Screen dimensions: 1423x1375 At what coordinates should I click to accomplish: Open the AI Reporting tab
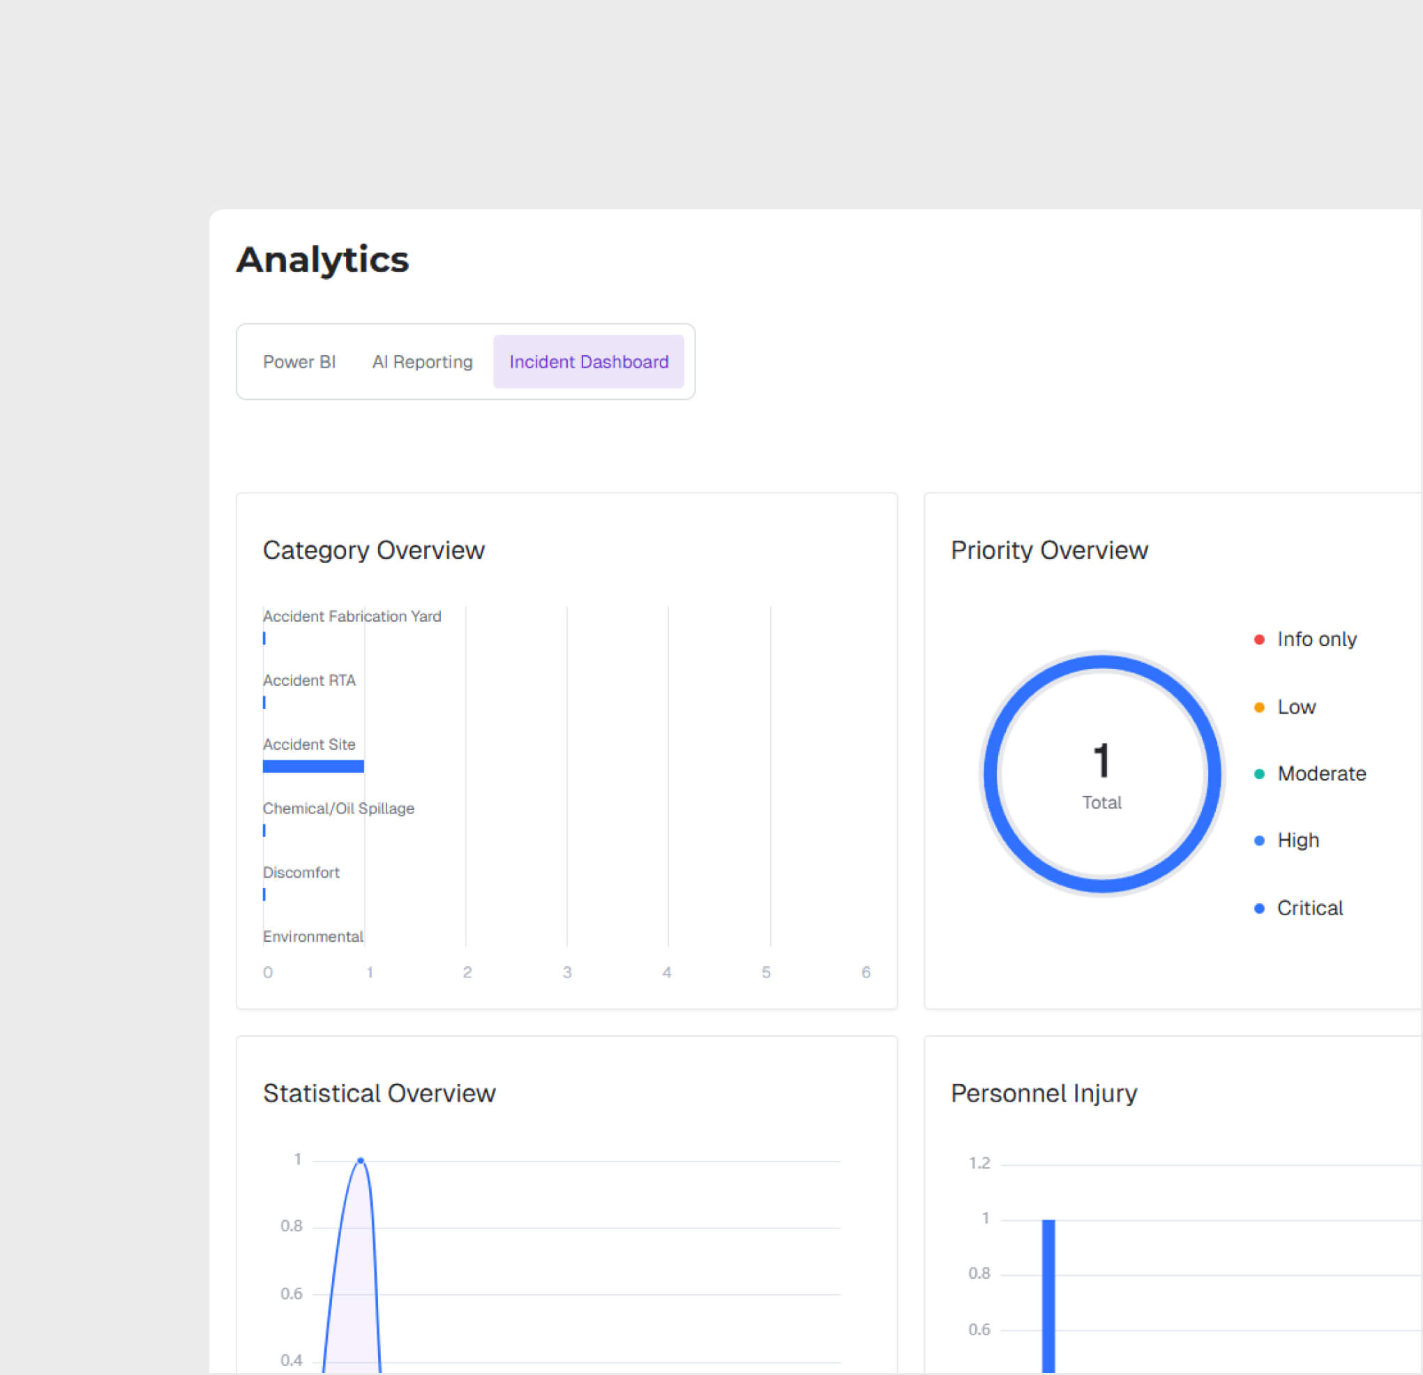click(422, 361)
